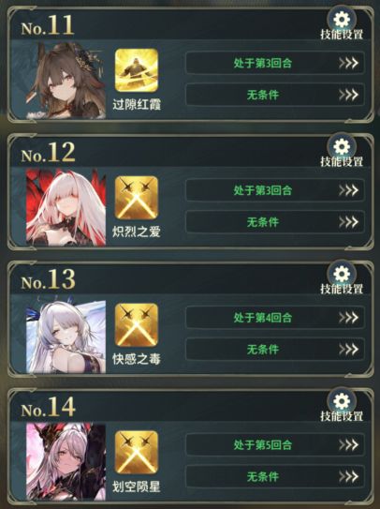380x509 pixels.
Task: Expand No.11 处于第3回合 condition
Action: click(275, 63)
